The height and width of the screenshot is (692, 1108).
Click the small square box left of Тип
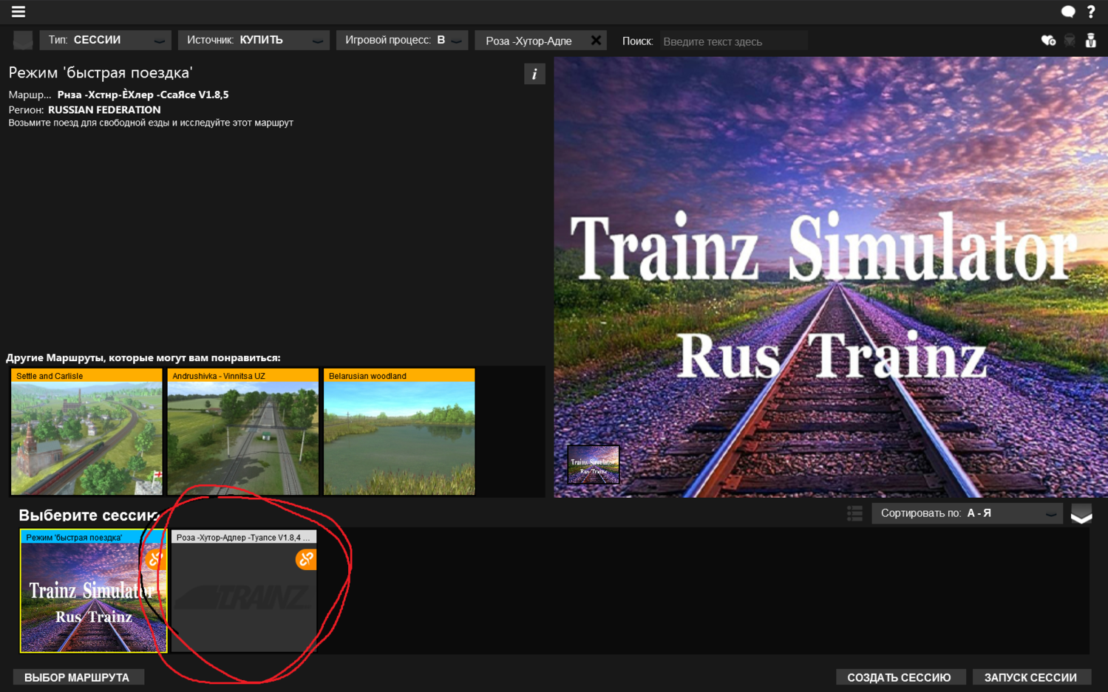[23, 41]
